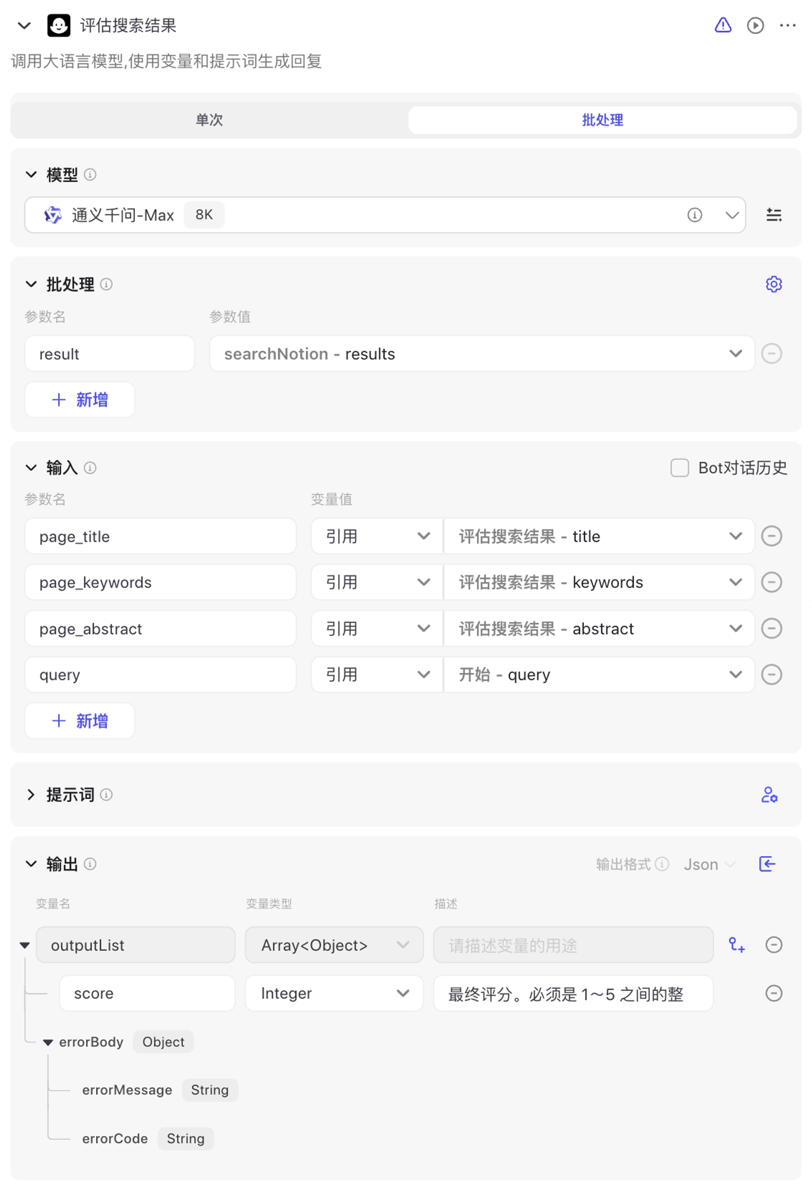Click 新增 button under batch parameters
Screen dimensions: 812x1198
point(80,400)
